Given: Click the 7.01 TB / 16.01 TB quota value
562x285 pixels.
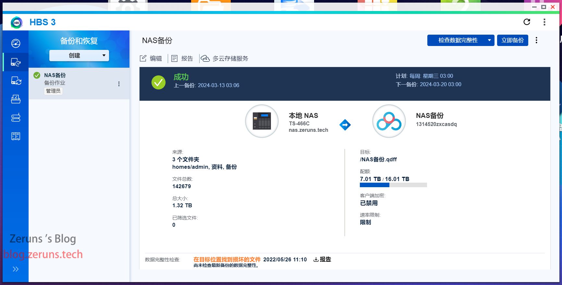Looking at the screenshot, I should click(x=385, y=179).
